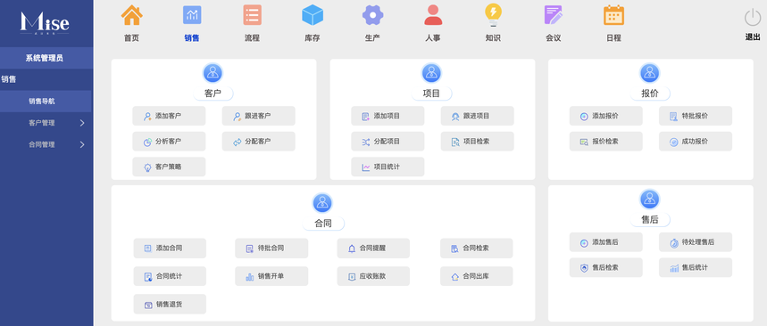Click the 合同 section title pill

click(323, 224)
